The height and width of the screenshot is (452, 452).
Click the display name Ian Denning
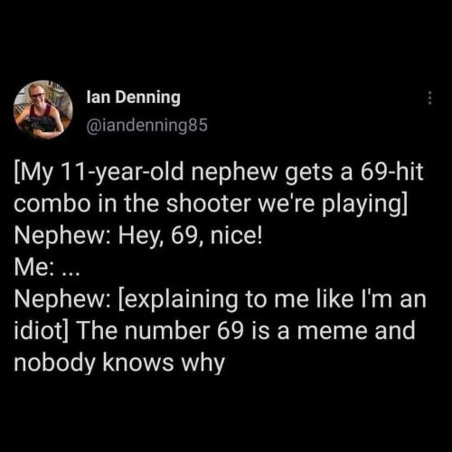click(134, 98)
